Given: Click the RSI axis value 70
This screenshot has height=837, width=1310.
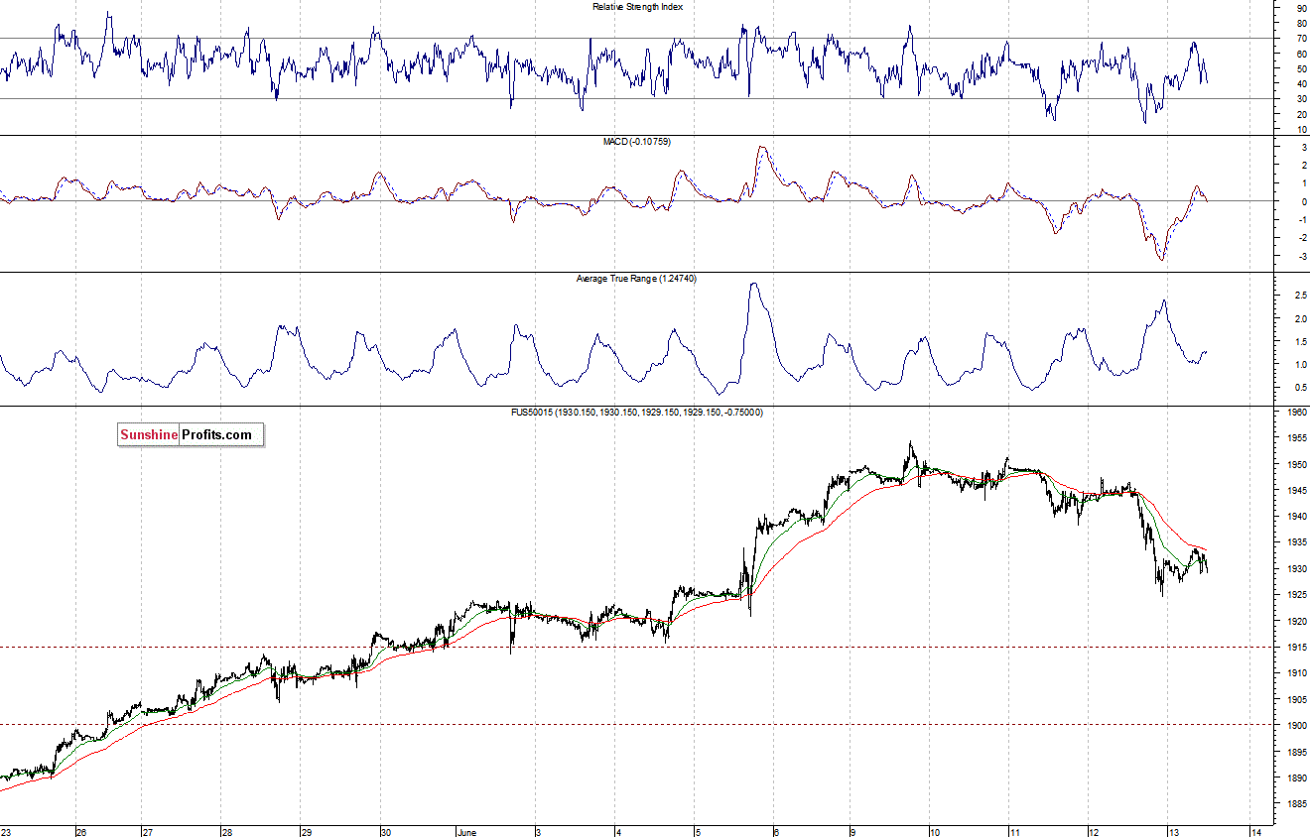Looking at the screenshot, I should 1300,39.
